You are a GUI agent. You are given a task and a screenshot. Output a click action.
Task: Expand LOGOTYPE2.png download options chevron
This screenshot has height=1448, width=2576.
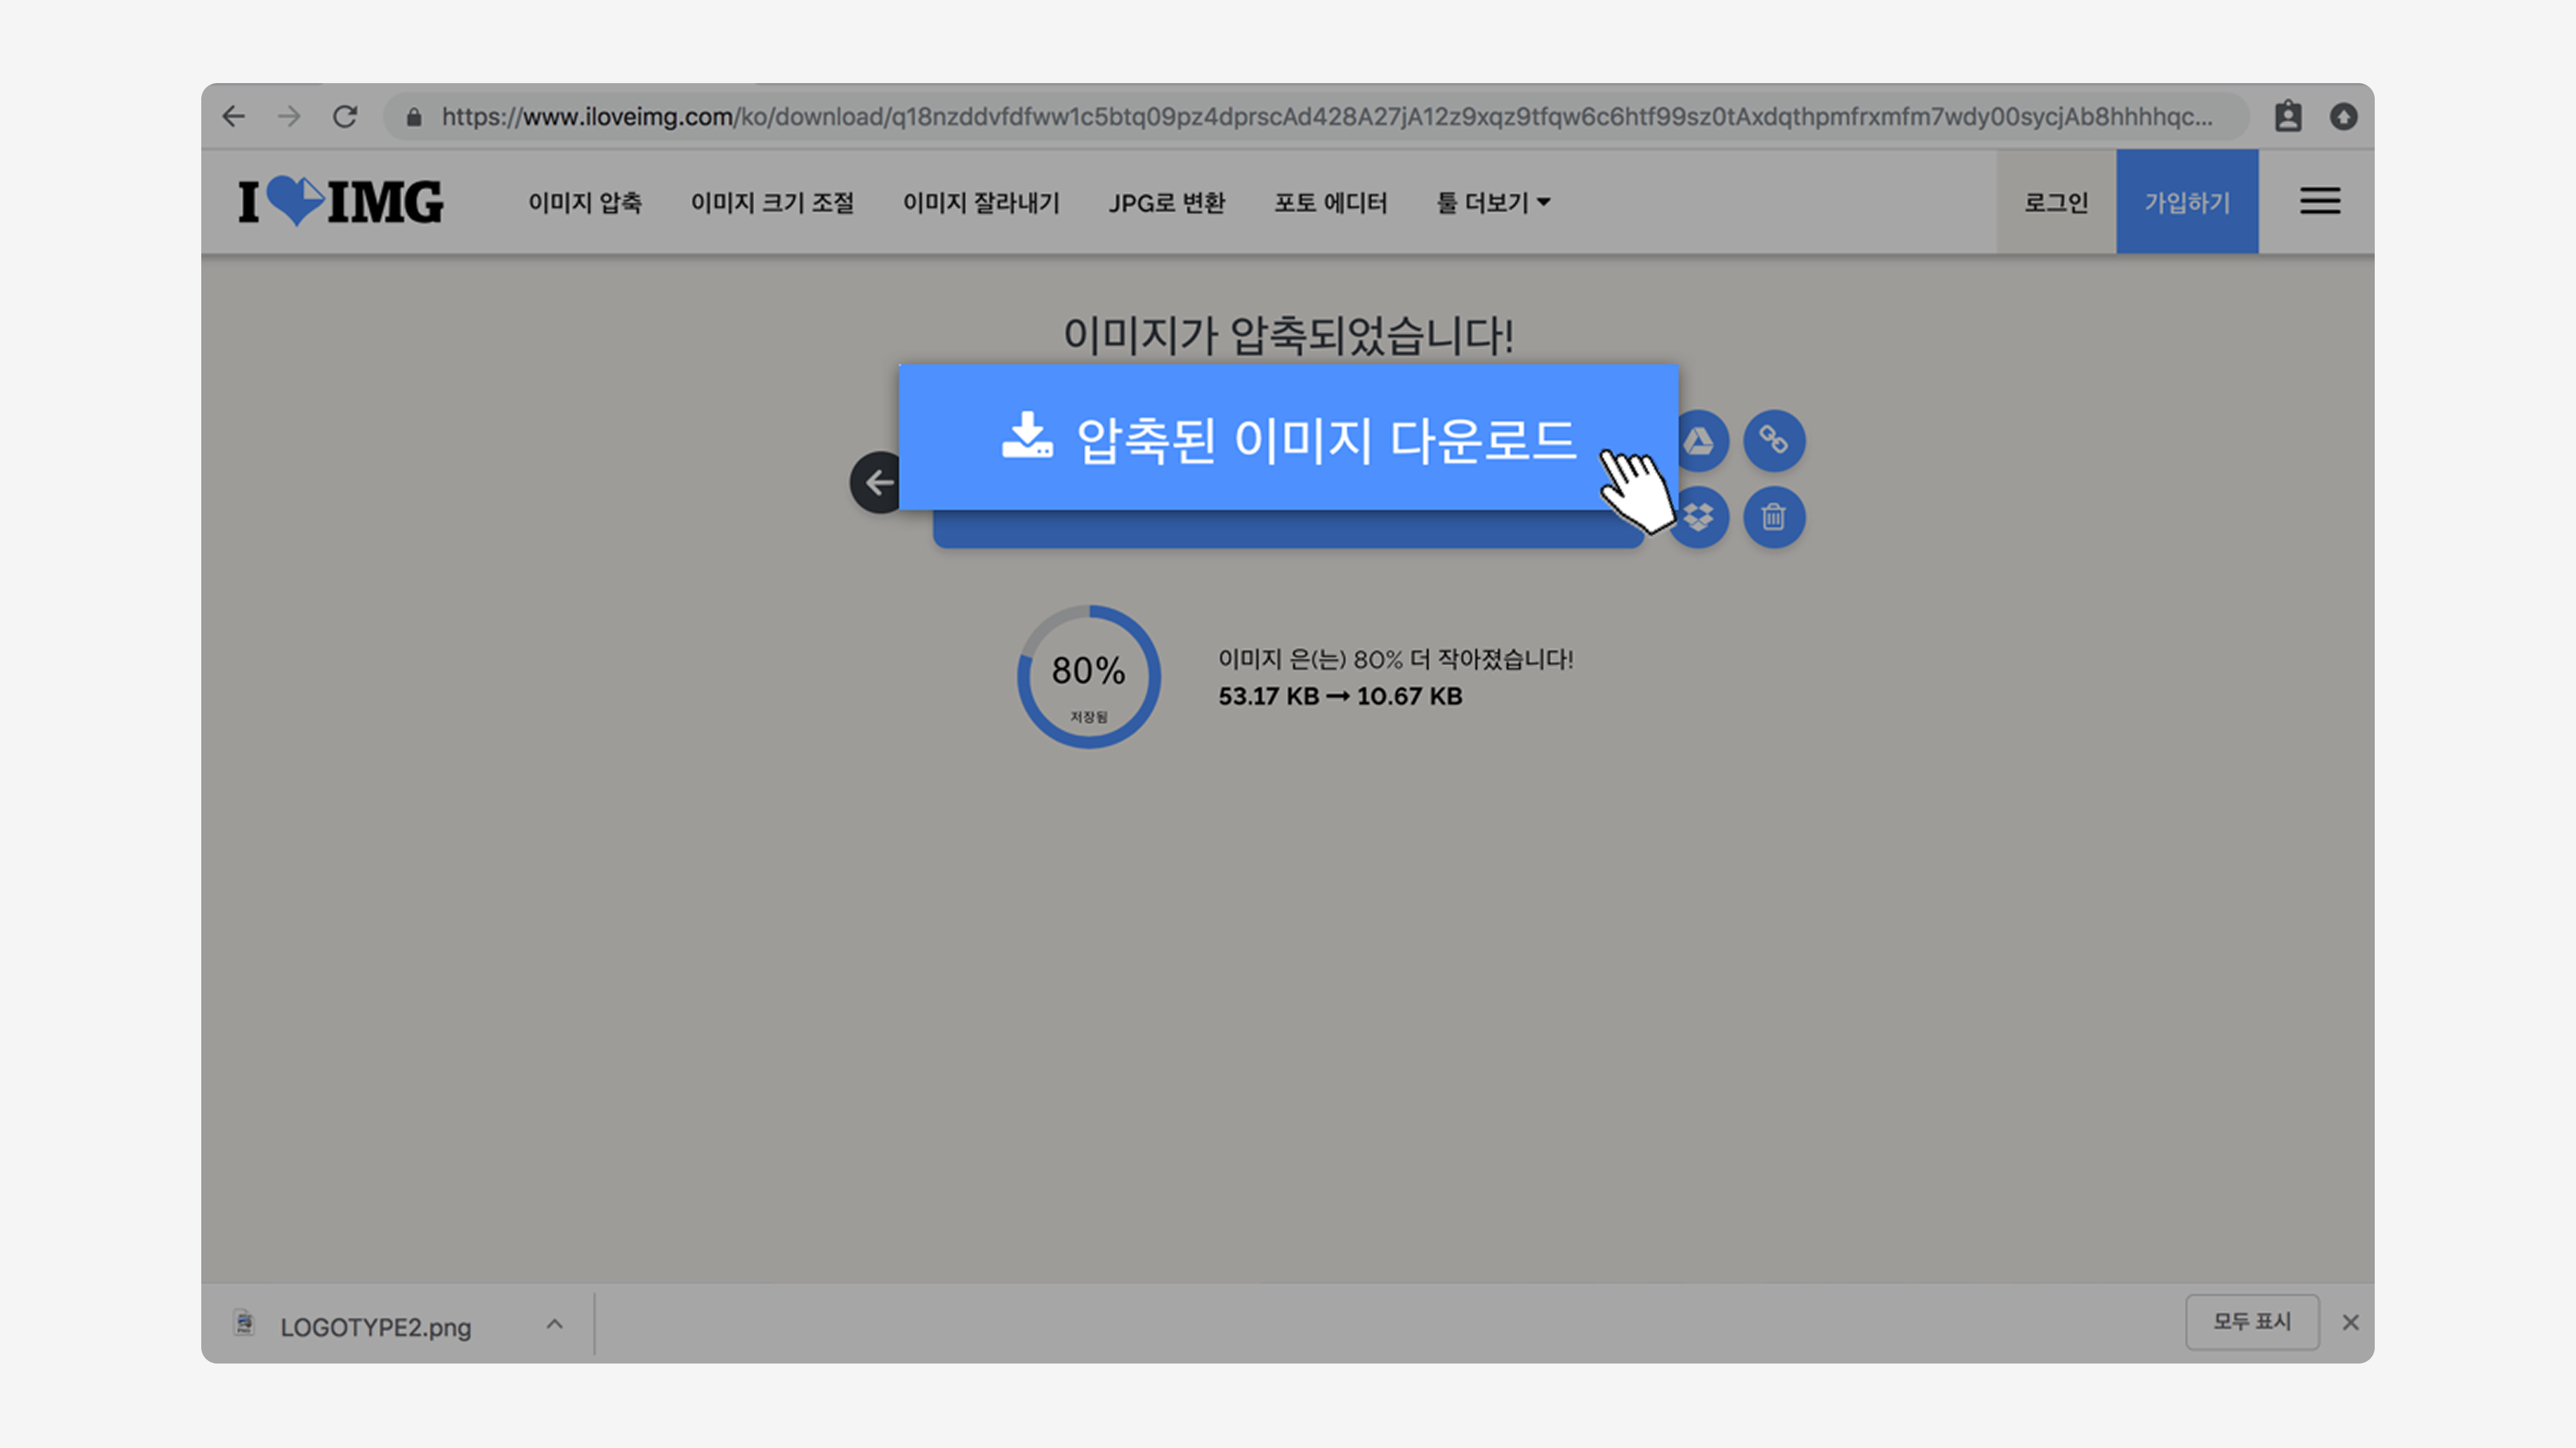pos(555,1325)
